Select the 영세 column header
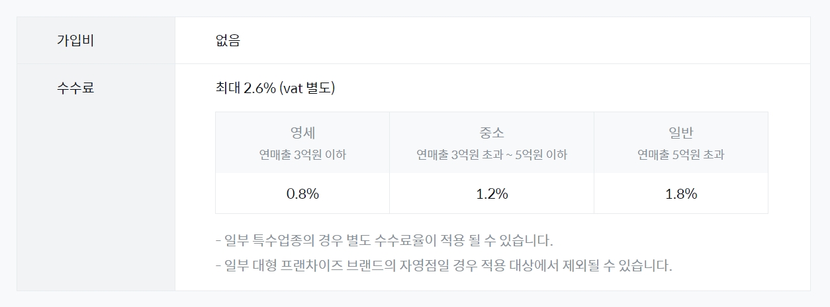The width and height of the screenshot is (830, 307). coord(302,133)
